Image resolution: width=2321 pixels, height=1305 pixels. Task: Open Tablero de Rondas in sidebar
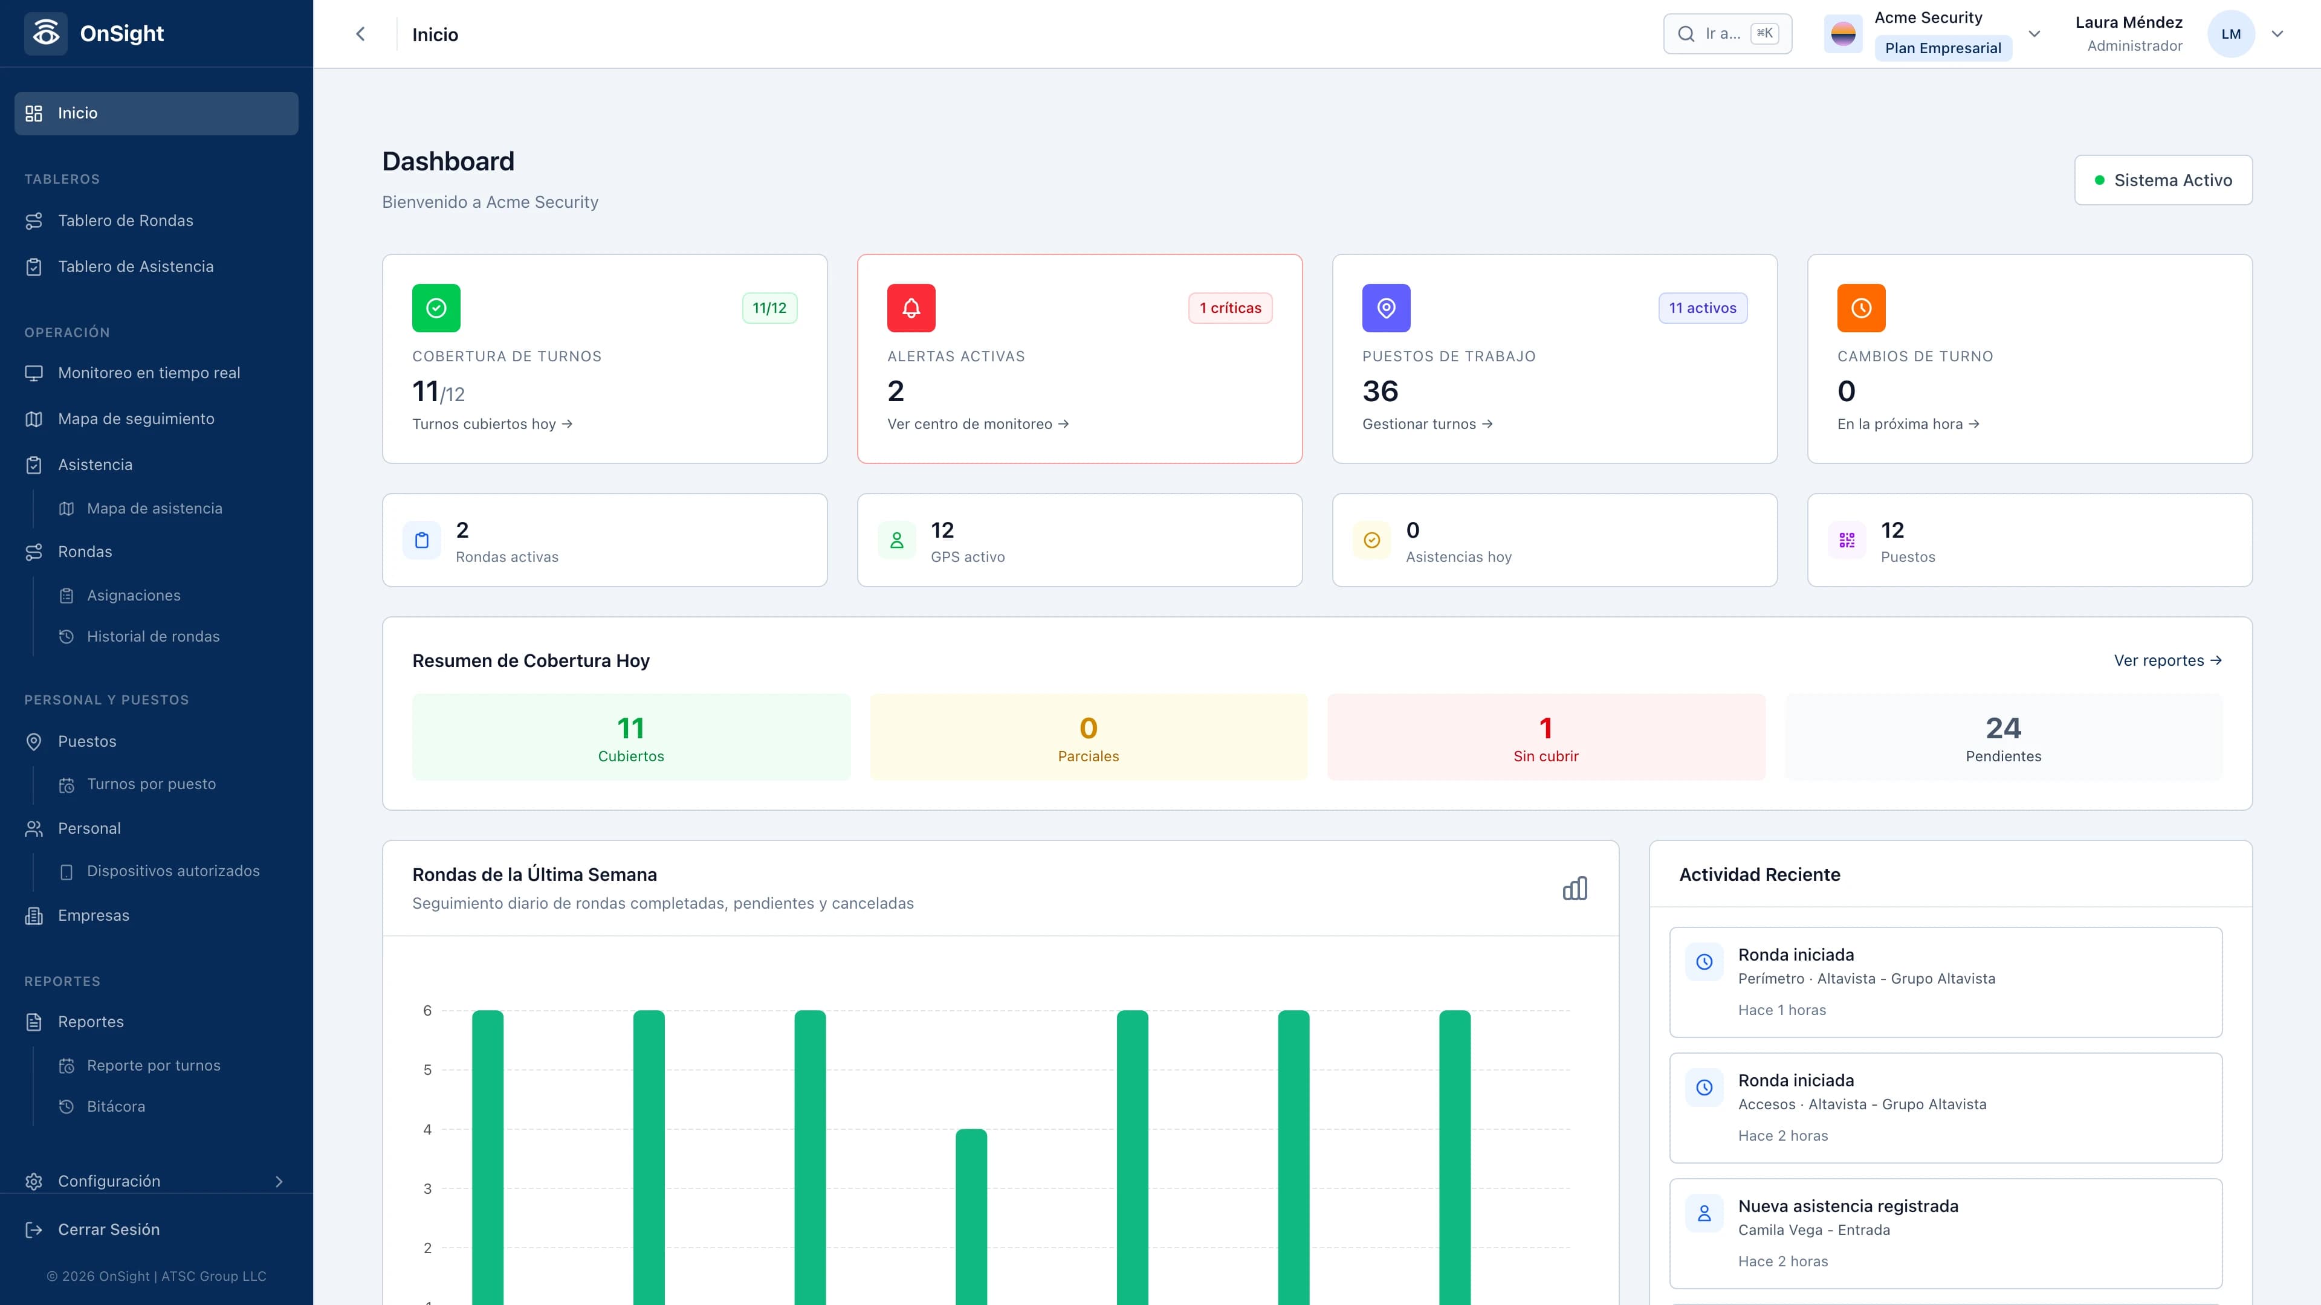(x=156, y=221)
